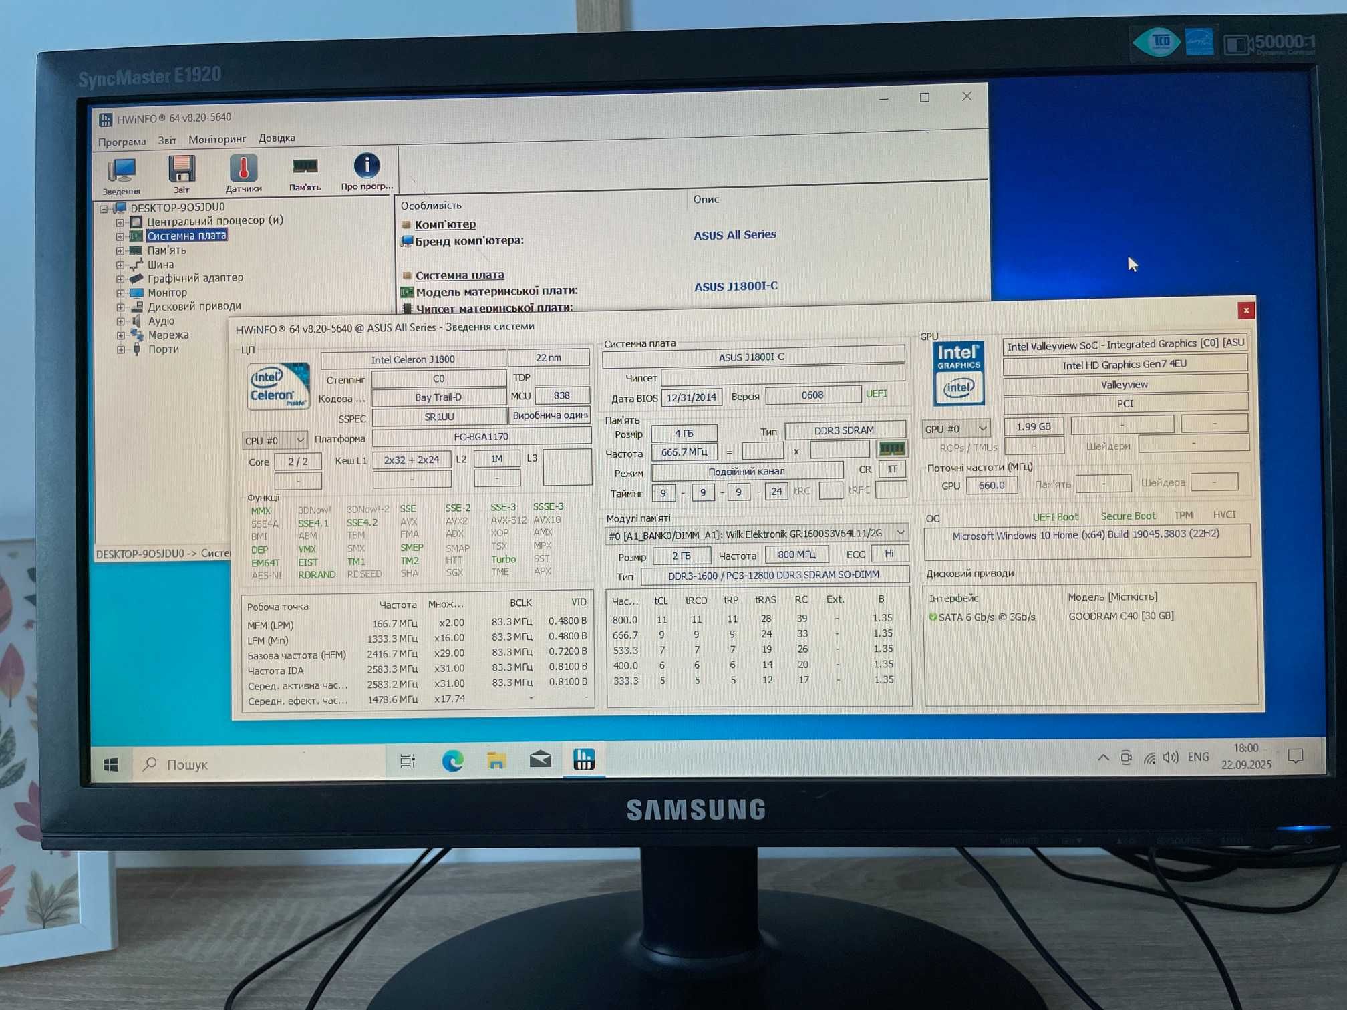This screenshot has height=1010, width=1347.
Task: Click the SSPEC SR1UU field
Action: (439, 417)
